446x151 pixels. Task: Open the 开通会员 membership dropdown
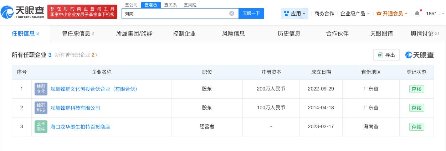pos(392,14)
